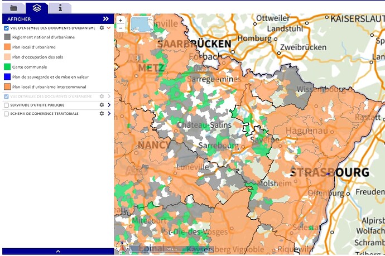This screenshot has width=385, height=256.
Task: Expand Schema de cohérence territoriale arrow
Action: pyautogui.click(x=109, y=114)
